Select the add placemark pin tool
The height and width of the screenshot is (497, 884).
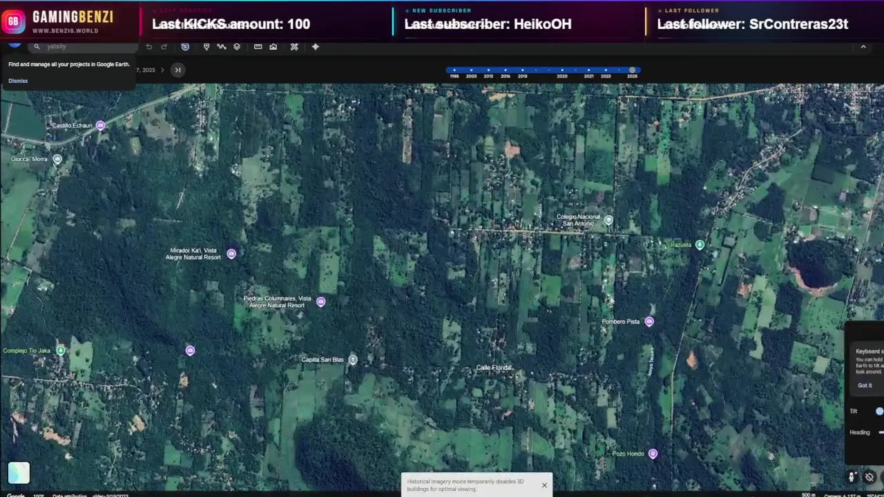click(206, 47)
